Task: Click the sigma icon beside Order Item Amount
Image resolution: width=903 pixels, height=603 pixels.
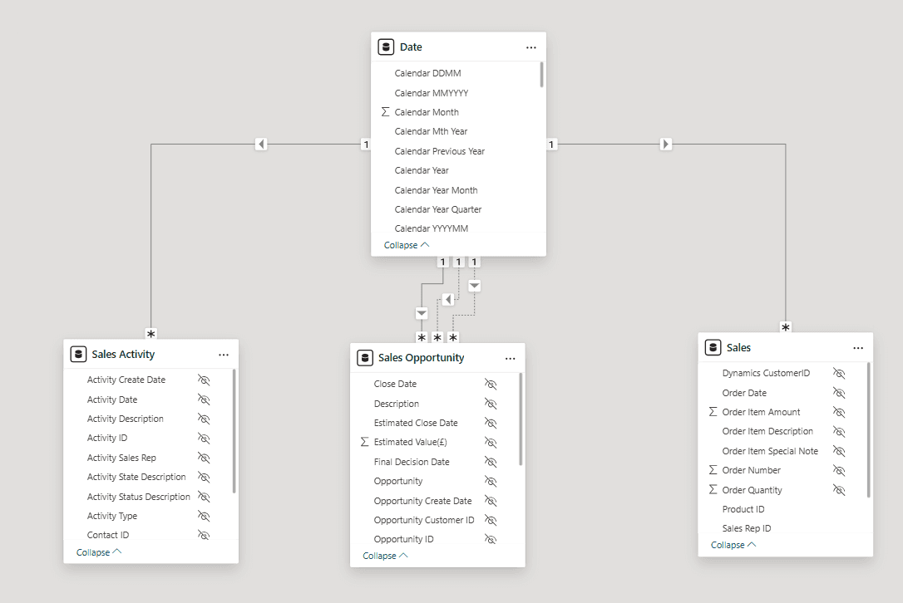Action: pos(713,412)
